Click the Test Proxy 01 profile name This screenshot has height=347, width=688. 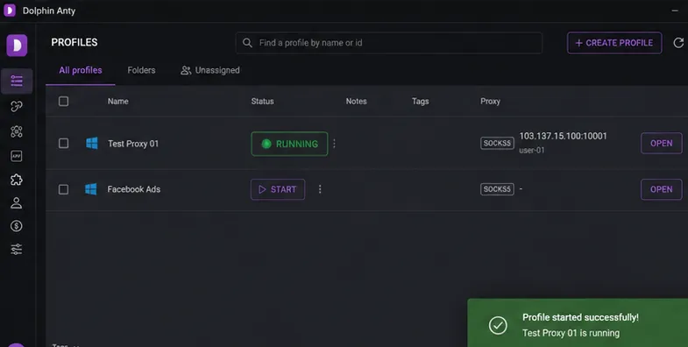pyautogui.click(x=133, y=144)
